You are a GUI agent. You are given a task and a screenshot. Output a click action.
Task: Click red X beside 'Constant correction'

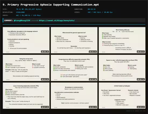33,67
